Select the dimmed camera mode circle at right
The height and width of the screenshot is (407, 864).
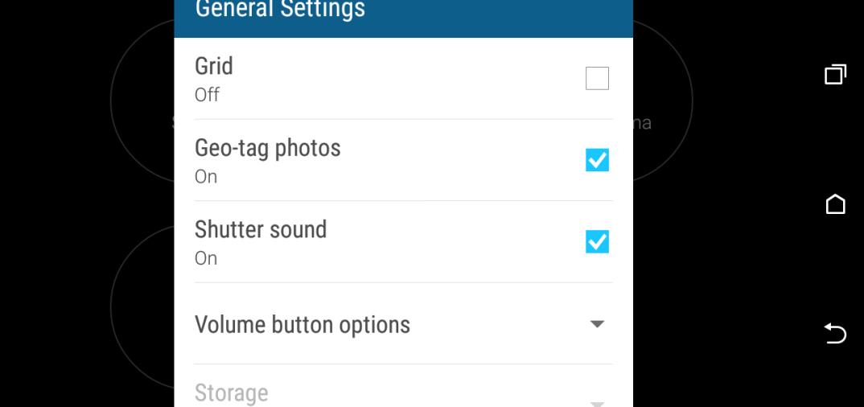(x=663, y=101)
